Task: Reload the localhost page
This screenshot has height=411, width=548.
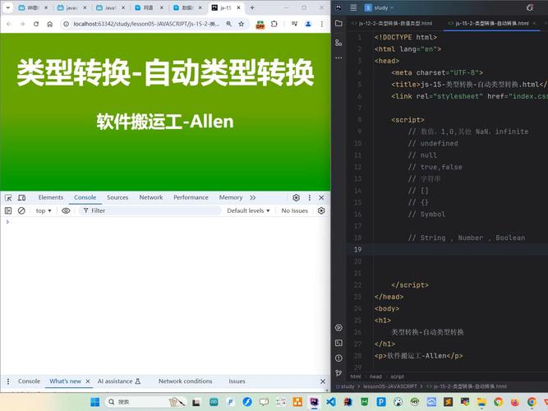Action: (x=36, y=24)
